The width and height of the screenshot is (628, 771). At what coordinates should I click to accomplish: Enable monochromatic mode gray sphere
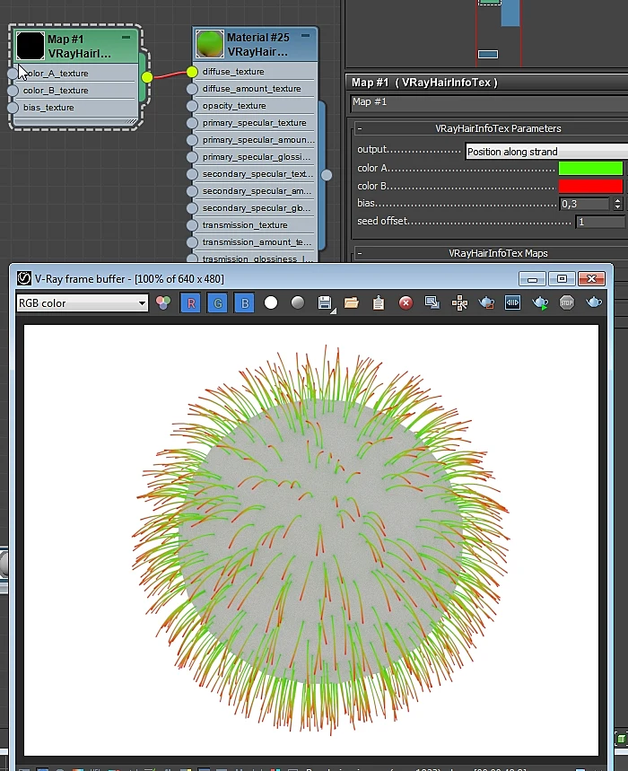pos(298,302)
